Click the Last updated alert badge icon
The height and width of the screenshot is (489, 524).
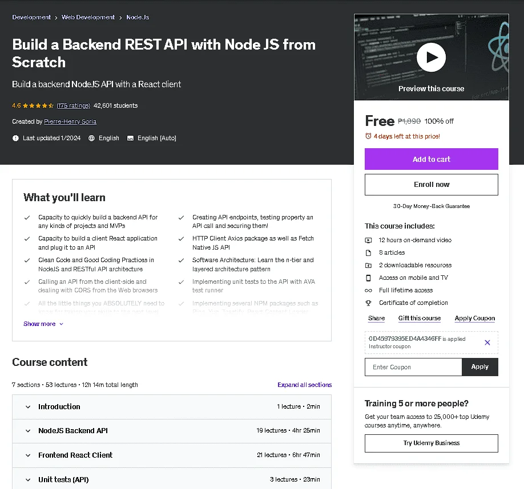click(x=16, y=138)
